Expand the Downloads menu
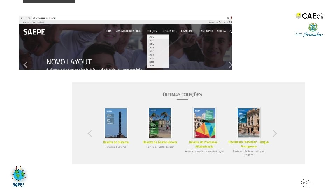 click(x=188, y=31)
